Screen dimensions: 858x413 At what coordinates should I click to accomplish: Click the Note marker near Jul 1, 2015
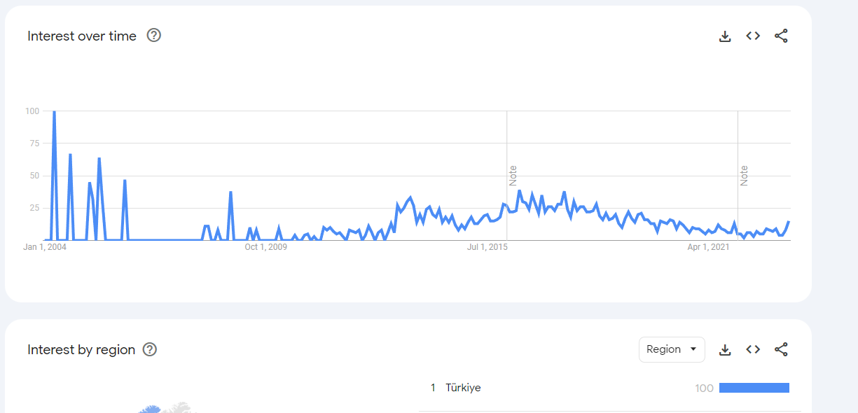click(x=513, y=176)
